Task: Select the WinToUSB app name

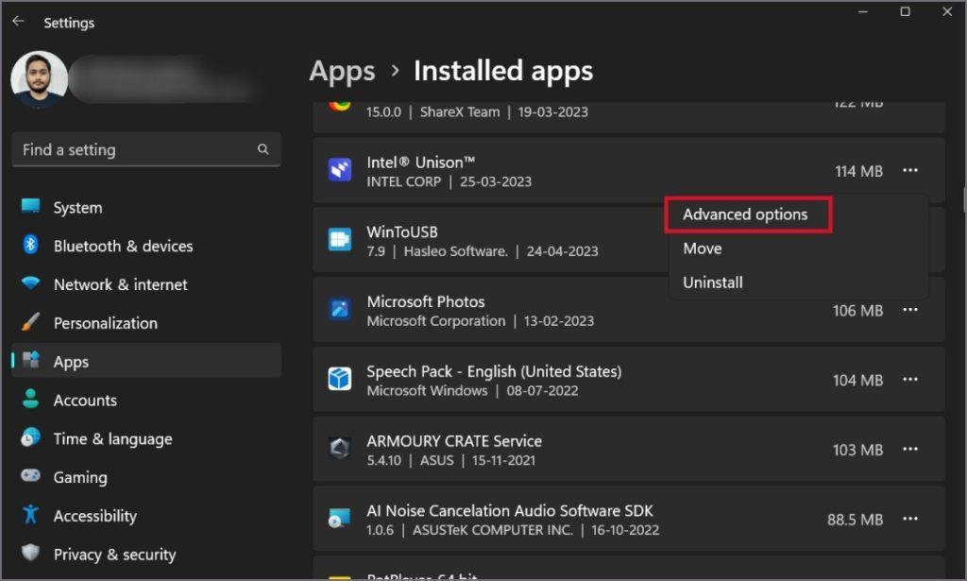Action: click(x=402, y=231)
